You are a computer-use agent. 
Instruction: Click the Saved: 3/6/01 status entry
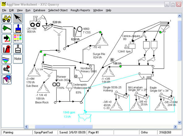click(x=72, y=132)
